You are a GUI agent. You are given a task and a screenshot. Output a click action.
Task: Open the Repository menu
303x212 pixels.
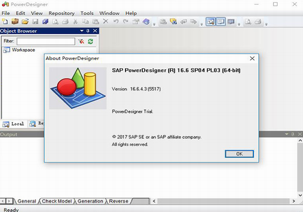pos(62,13)
